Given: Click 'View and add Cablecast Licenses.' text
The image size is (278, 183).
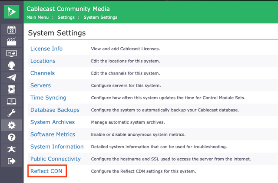Looking at the screenshot, I should pos(126,49).
